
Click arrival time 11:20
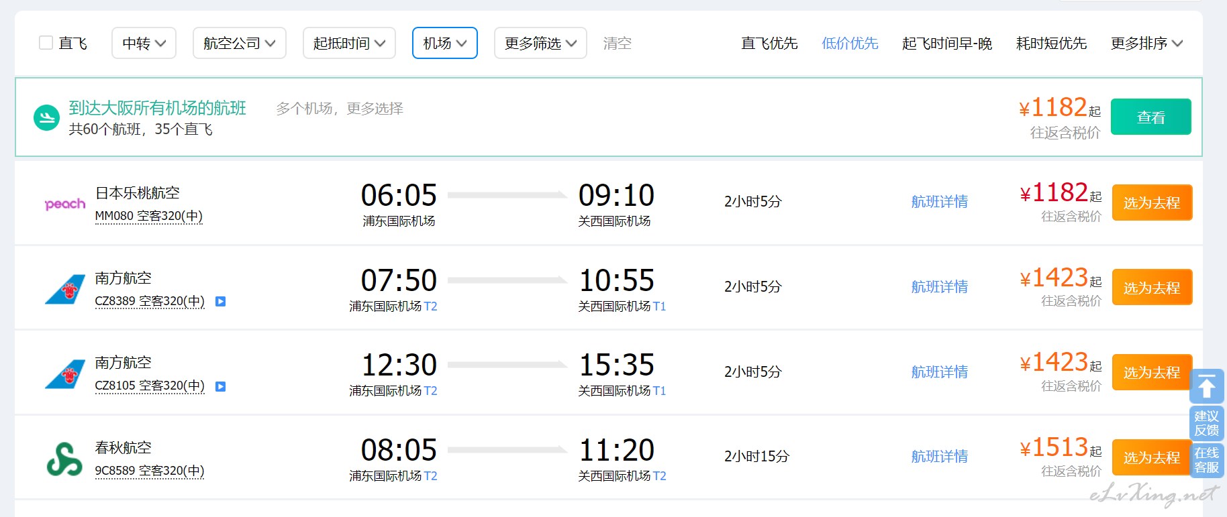pos(616,451)
